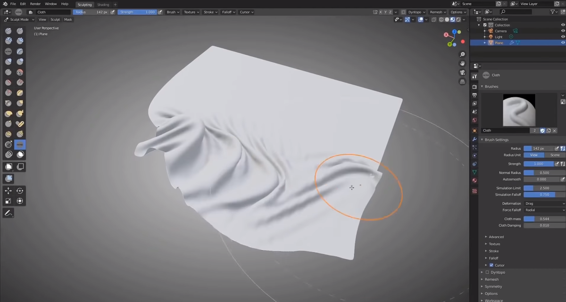This screenshot has width=566, height=302.
Task: Open the Render properties tab
Action: click(474, 87)
